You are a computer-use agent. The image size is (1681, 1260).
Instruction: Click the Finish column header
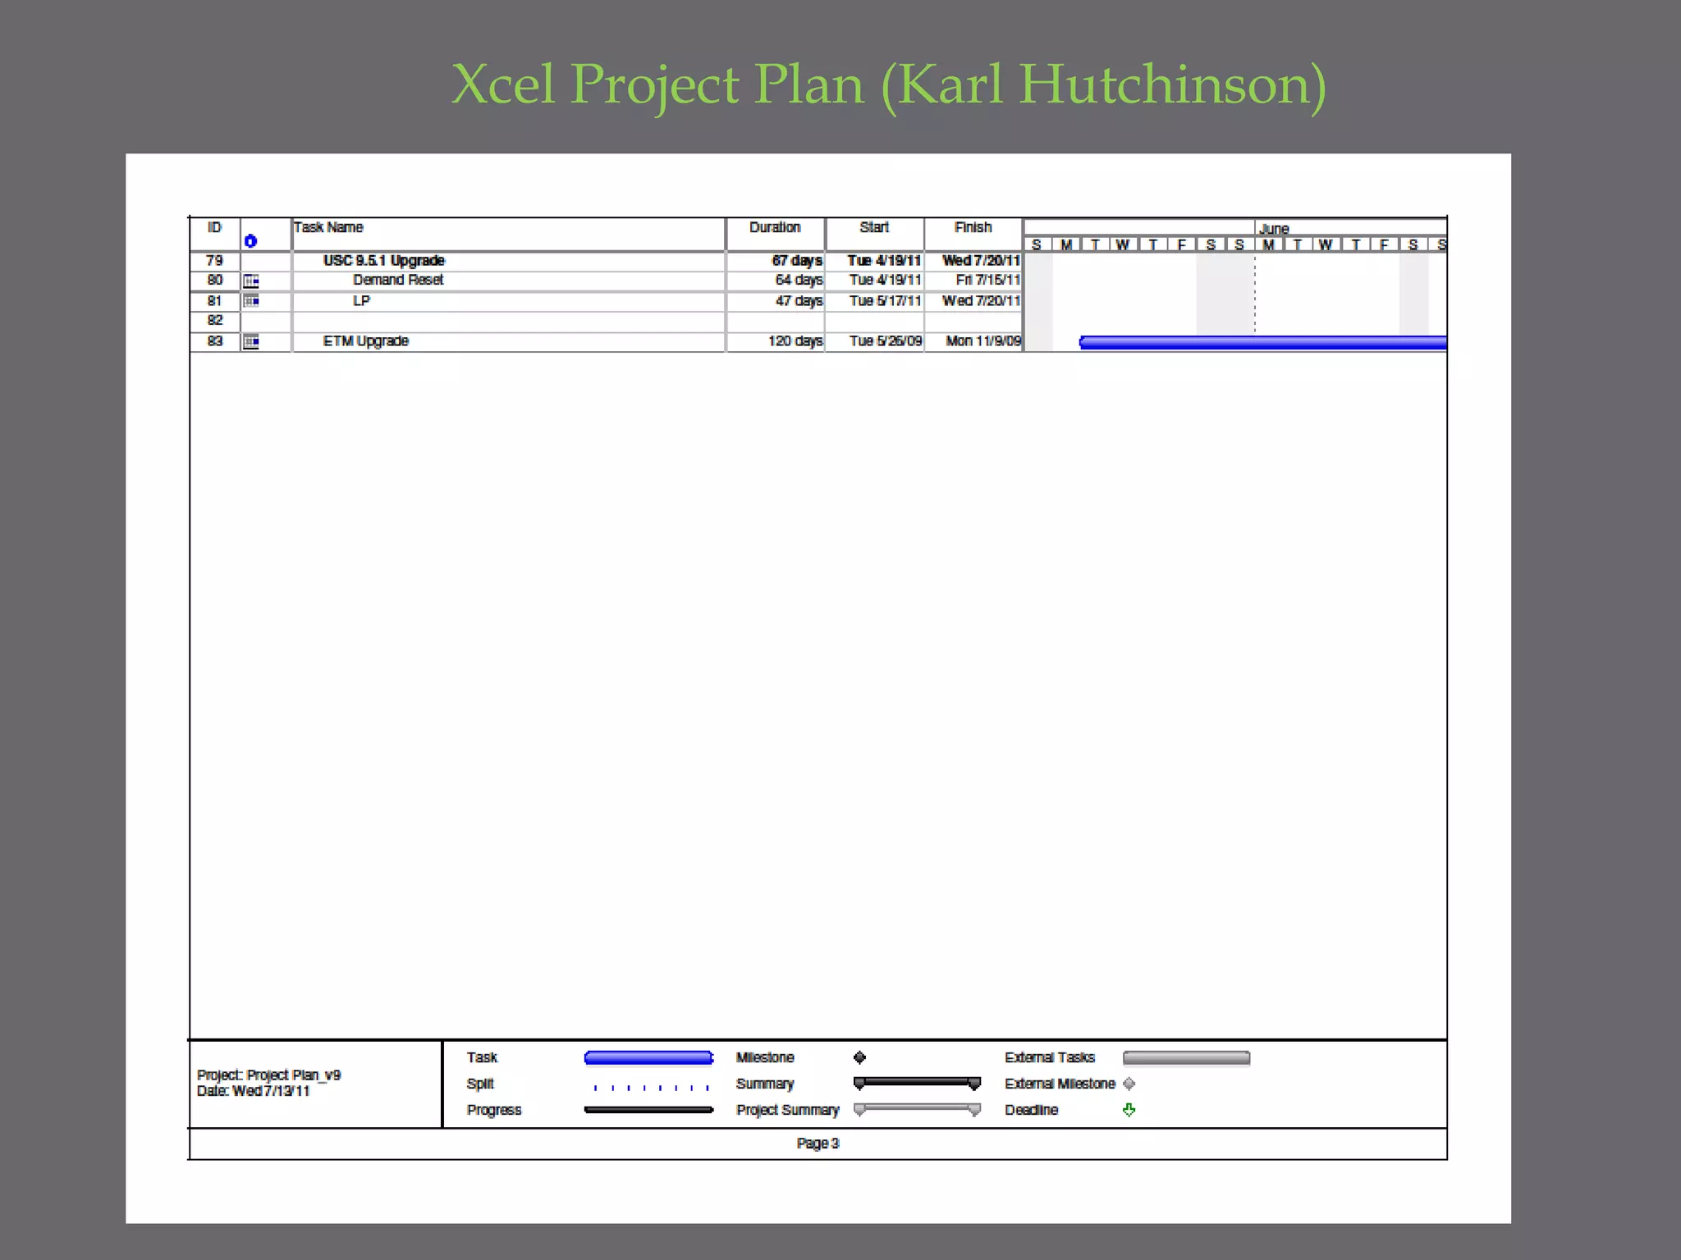coord(973,227)
